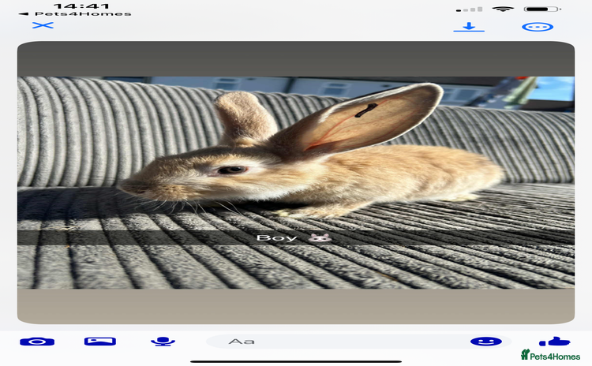Send a thumbs-up like
Viewport: 592px width, 366px height.
click(554, 342)
